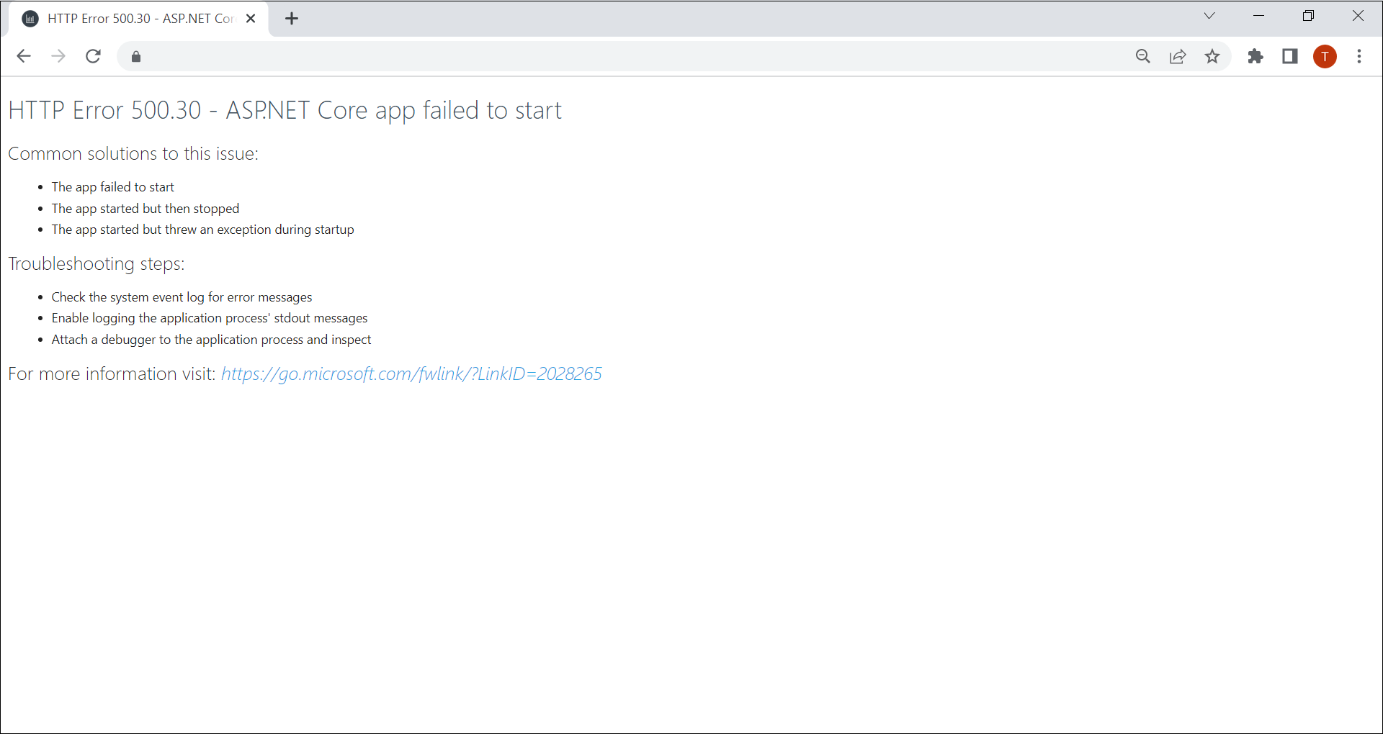1383x734 pixels.
Task: Expand the tab search chevron
Action: coord(1209,16)
